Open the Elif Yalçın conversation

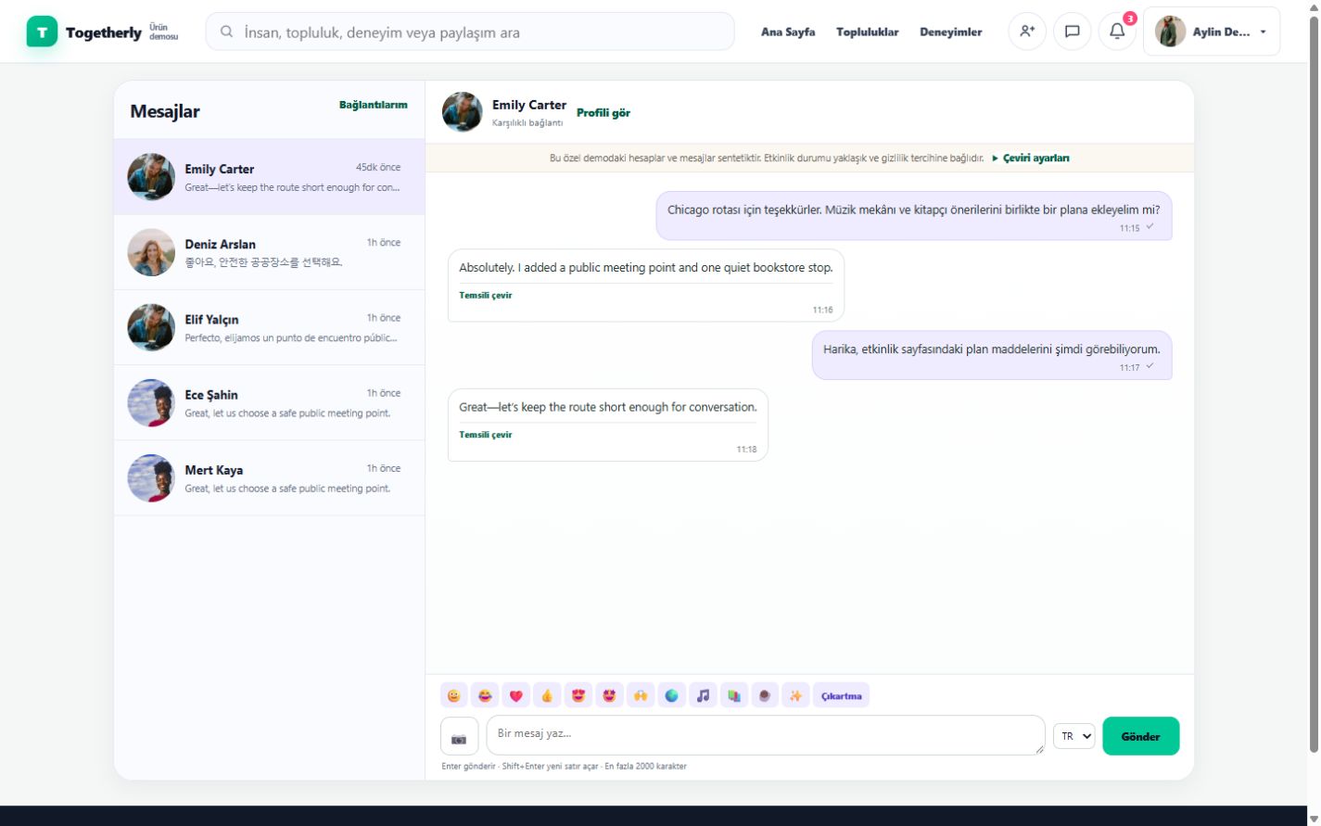[269, 327]
